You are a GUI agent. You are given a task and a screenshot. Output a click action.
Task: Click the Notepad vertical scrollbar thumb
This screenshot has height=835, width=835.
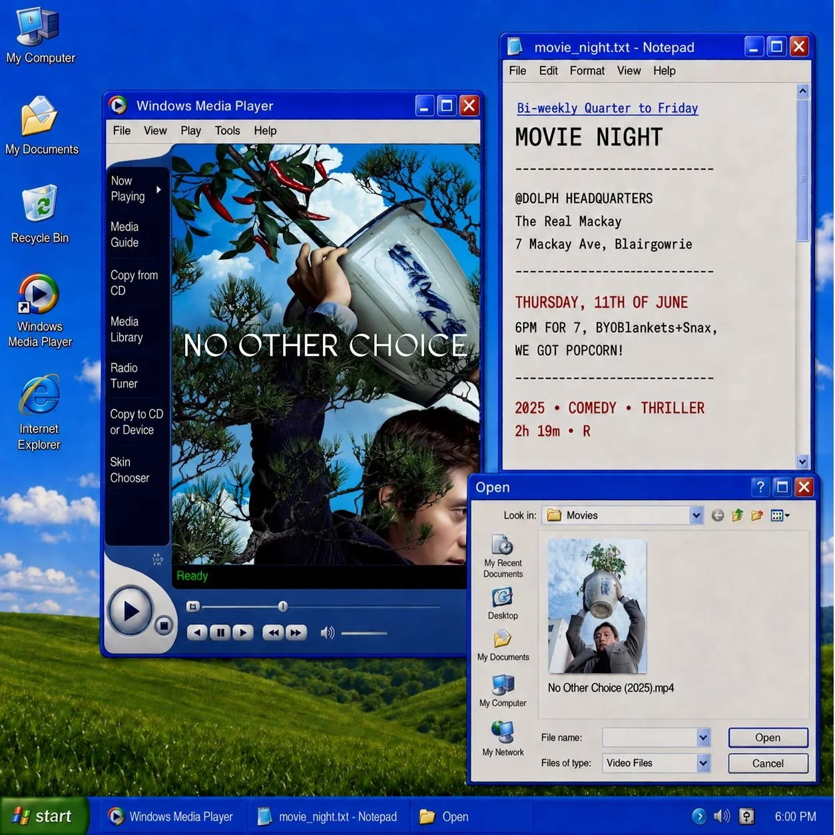803,170
